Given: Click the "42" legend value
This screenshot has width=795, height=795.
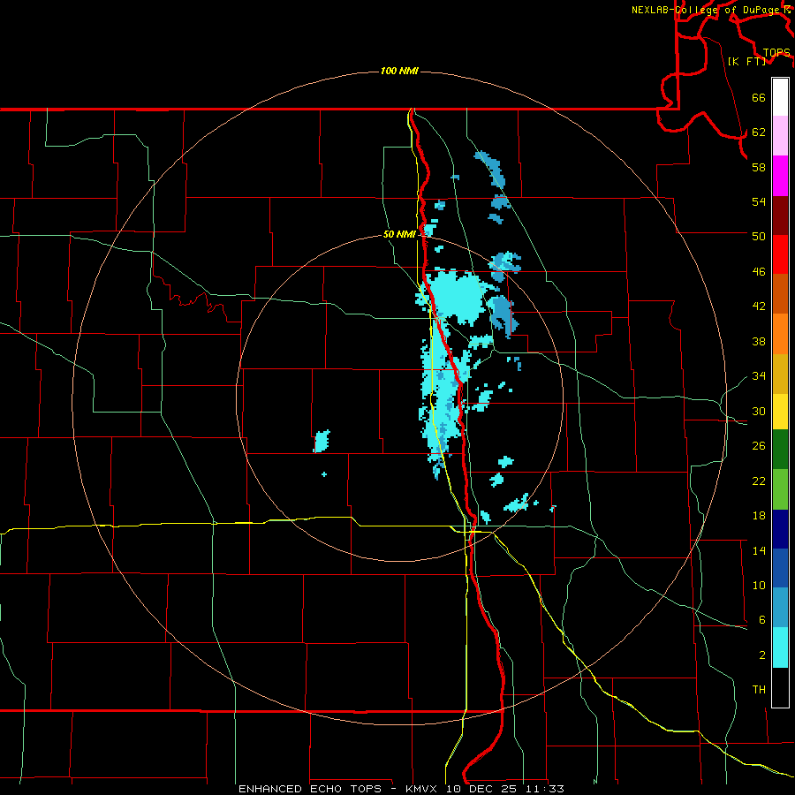Looking at the screenshot, I should 759,307.
